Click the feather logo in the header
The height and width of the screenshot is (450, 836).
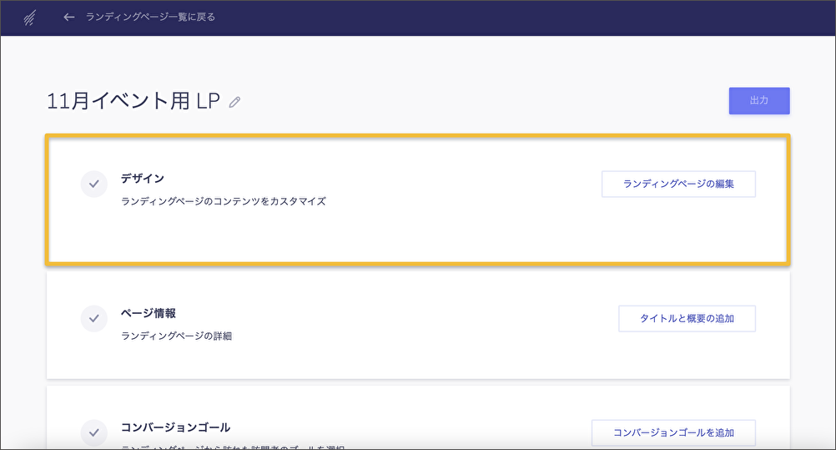pos(29,17)
